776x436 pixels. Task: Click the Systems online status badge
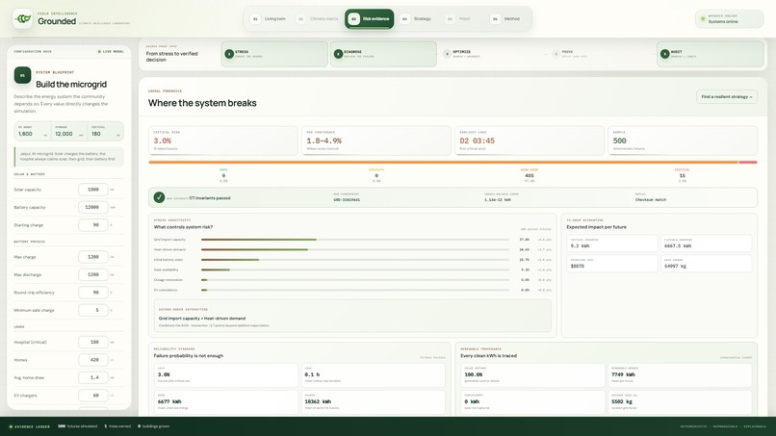point(729,19)
